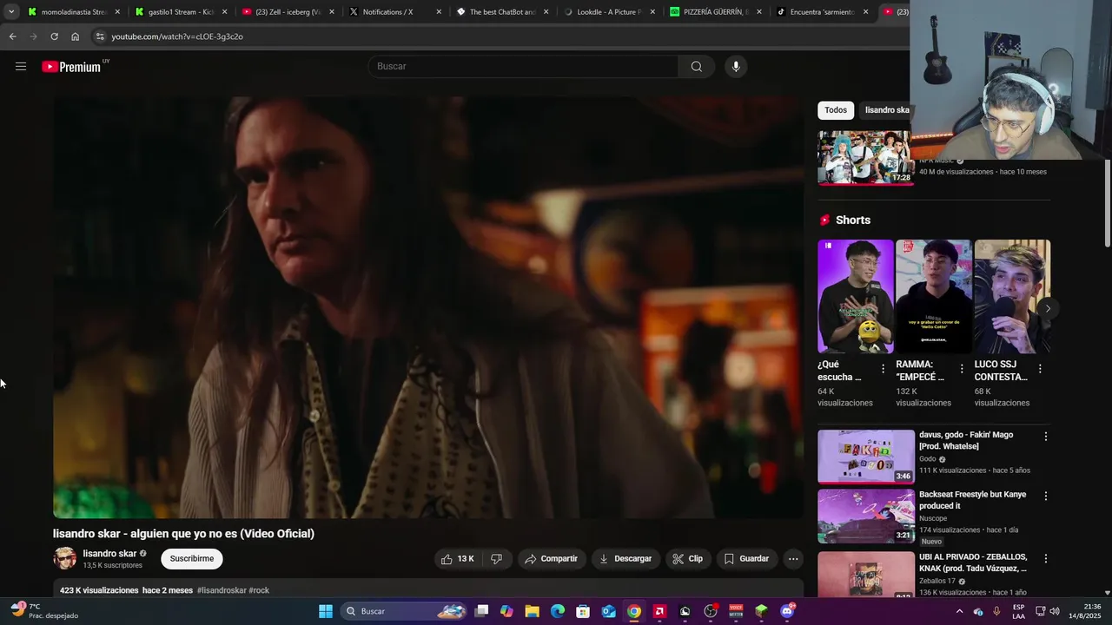Save the video with Guardar
1112x625 pixels.
(746, 559)
